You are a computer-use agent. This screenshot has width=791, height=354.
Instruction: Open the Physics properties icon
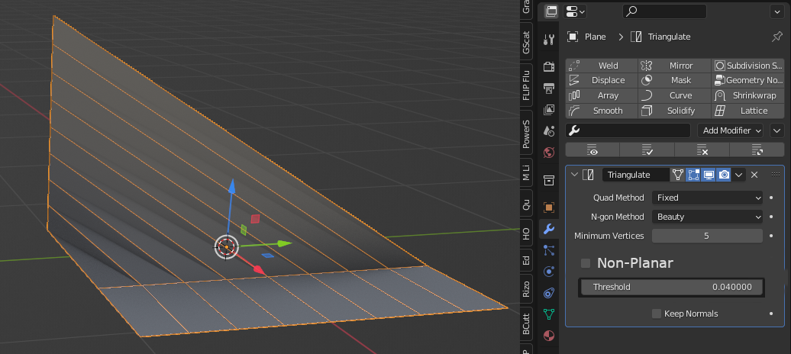click(549, 272)
